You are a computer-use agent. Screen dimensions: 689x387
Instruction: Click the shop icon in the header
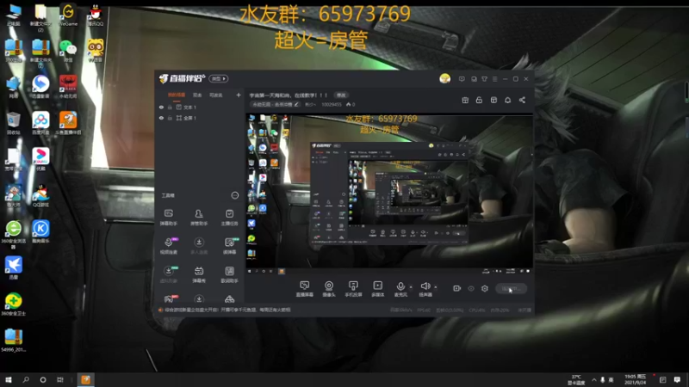coord(493,100)
